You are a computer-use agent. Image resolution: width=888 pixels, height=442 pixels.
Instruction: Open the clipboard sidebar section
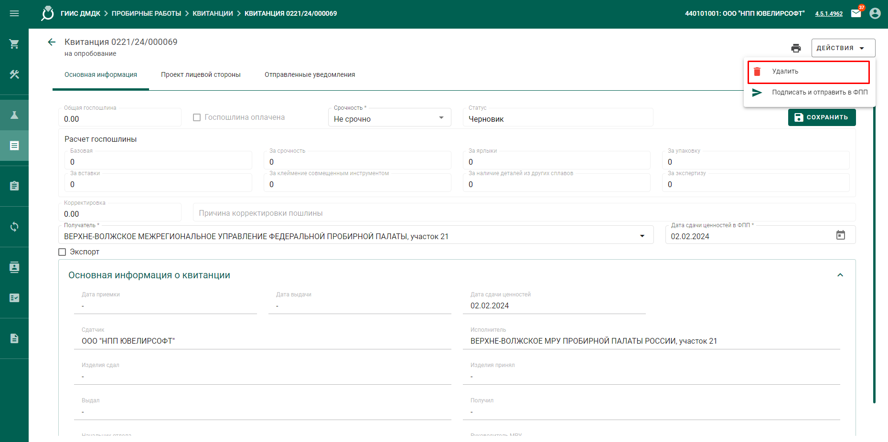point(14,186)
